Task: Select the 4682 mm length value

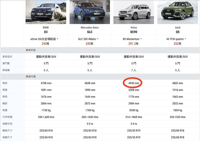Action: 177,83
